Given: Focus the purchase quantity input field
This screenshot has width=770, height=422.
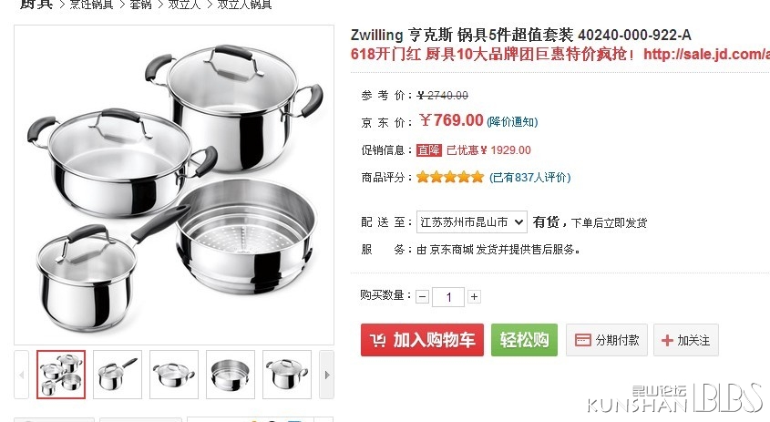Looking at the screenshot, I should point(447,297).
